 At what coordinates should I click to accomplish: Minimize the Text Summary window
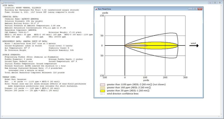tap(210, 3)
